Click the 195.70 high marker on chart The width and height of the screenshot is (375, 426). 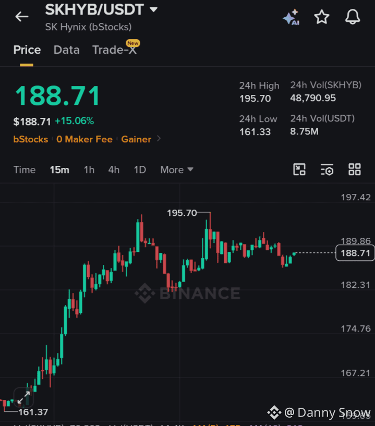(182, 213)
